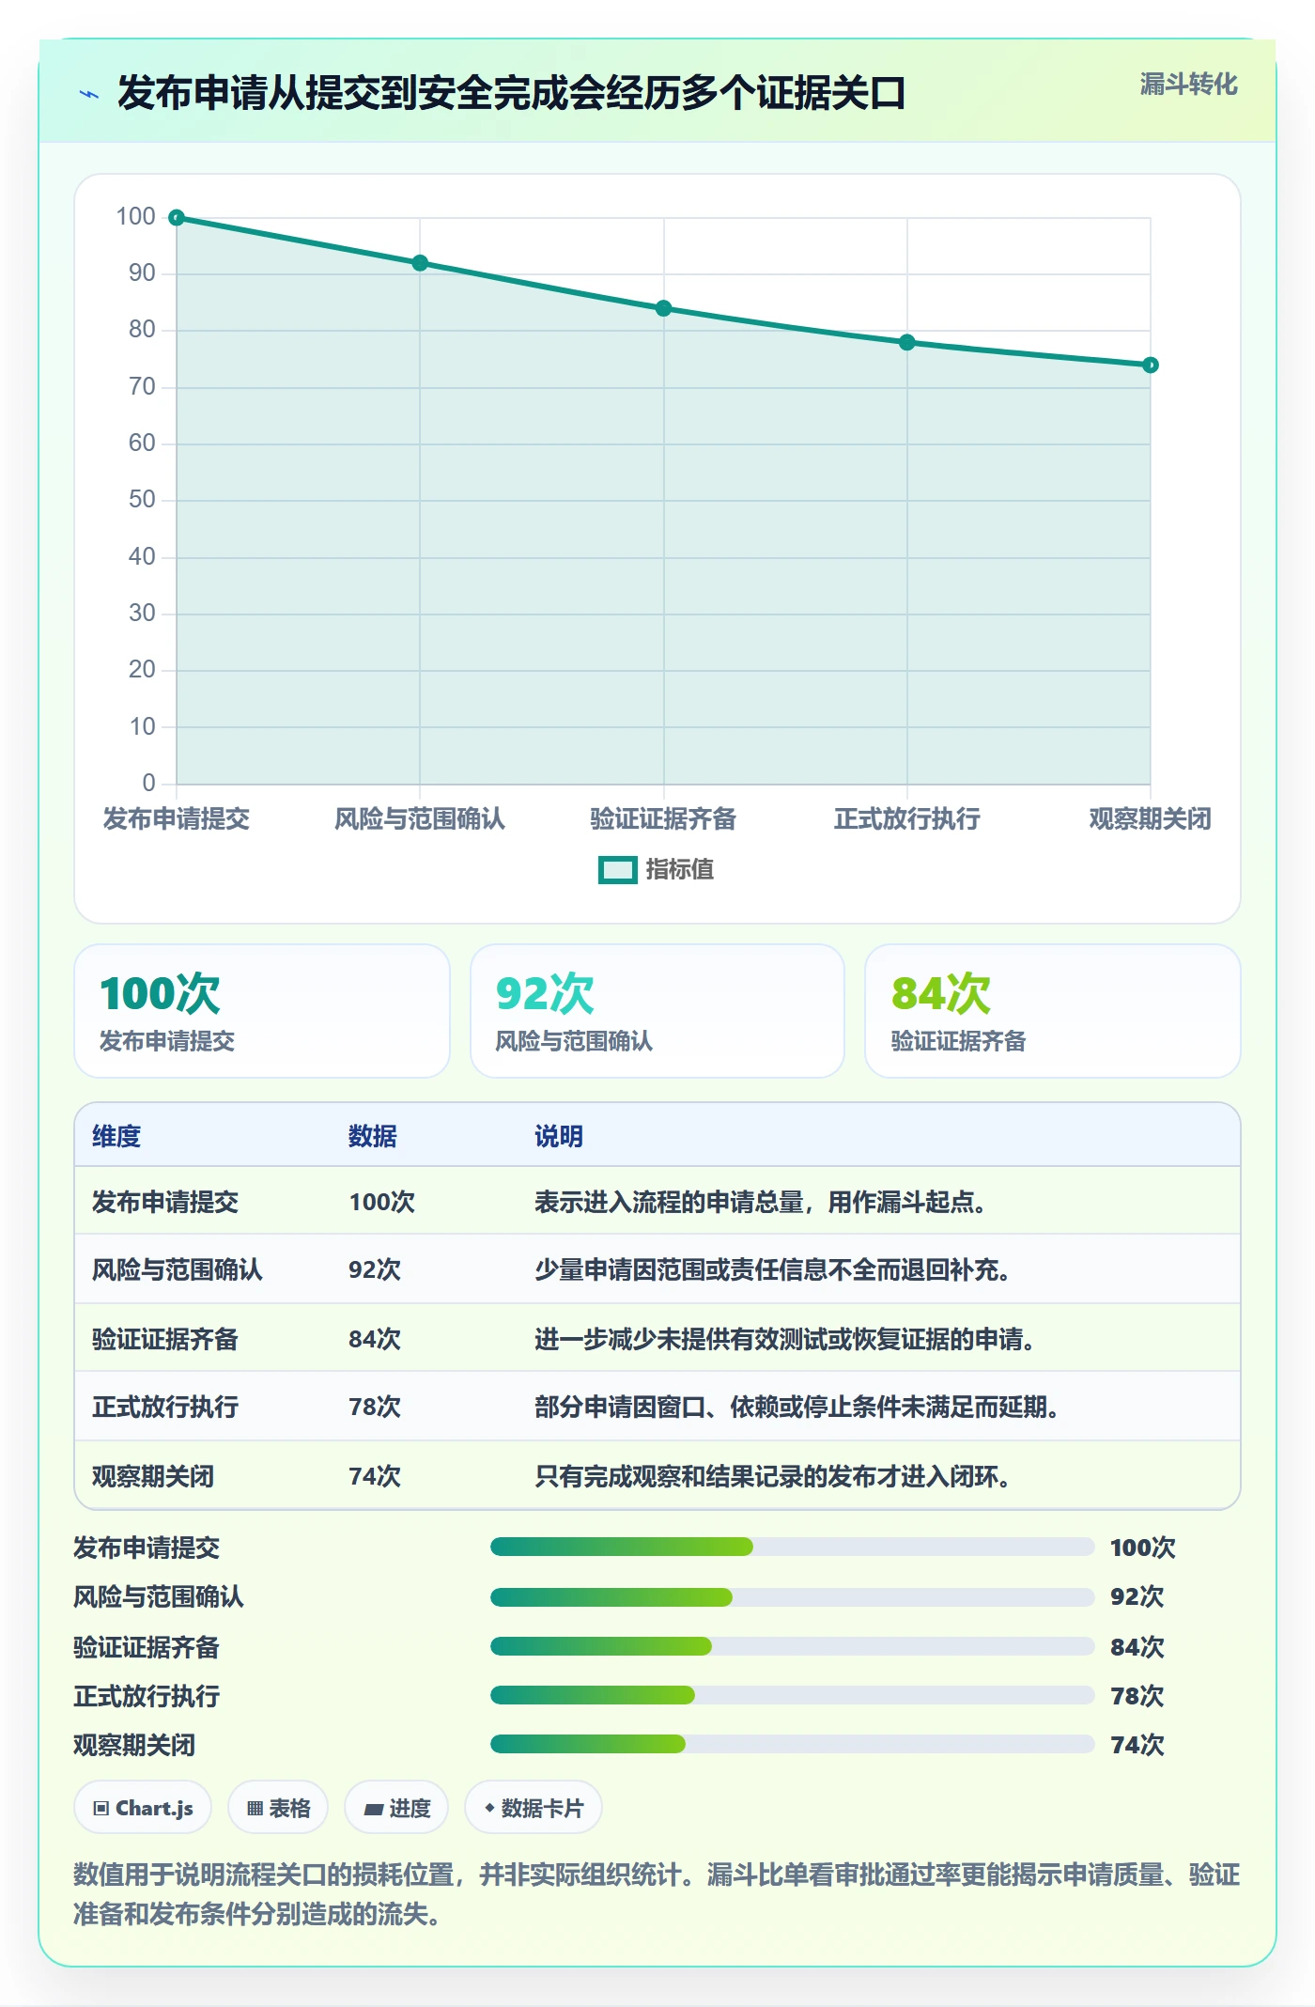The width and height of the screenshot is (1315, 2007).
Task: Click the 74次 cell in the table
Action: point(375,1476)
